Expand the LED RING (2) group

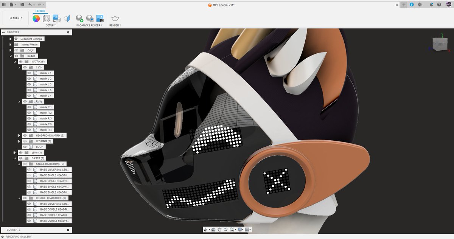coord(19,141)
